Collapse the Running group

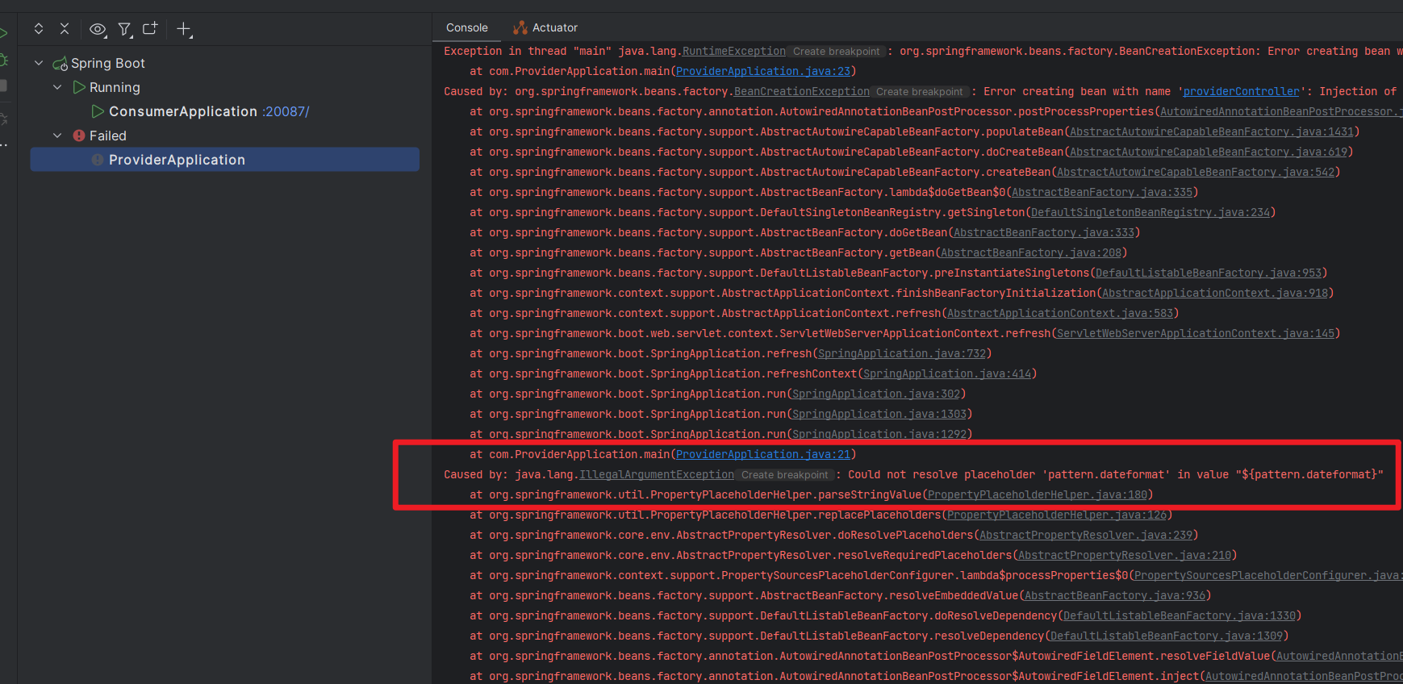[x=57, y=87]
